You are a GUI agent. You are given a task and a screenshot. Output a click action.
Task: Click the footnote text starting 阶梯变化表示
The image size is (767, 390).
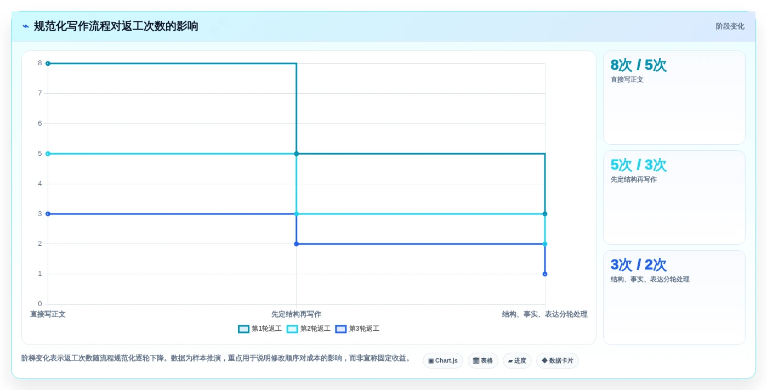coord(217,358)
